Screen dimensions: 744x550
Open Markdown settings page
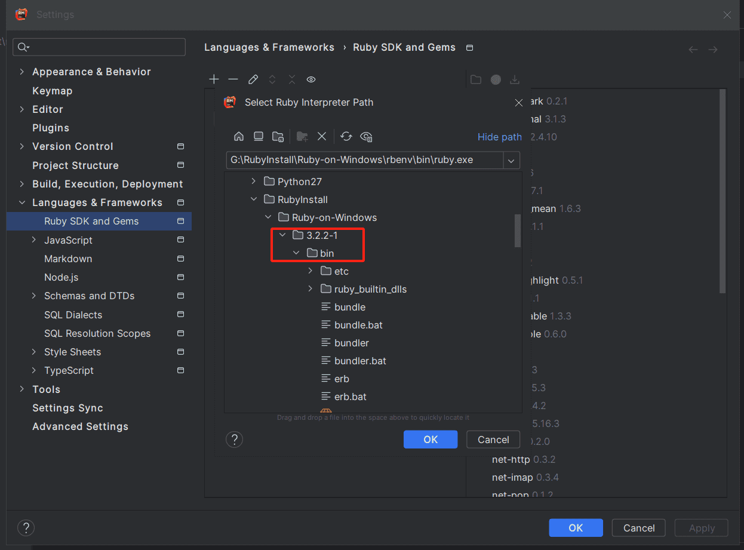(68, 259)
